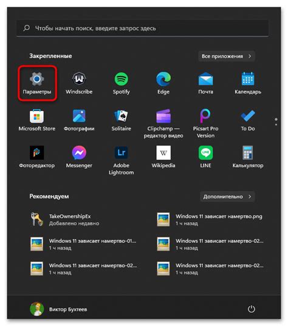288x326 pixels.
Task: Open Microsoft Store
Action: (x=37, y=120)
